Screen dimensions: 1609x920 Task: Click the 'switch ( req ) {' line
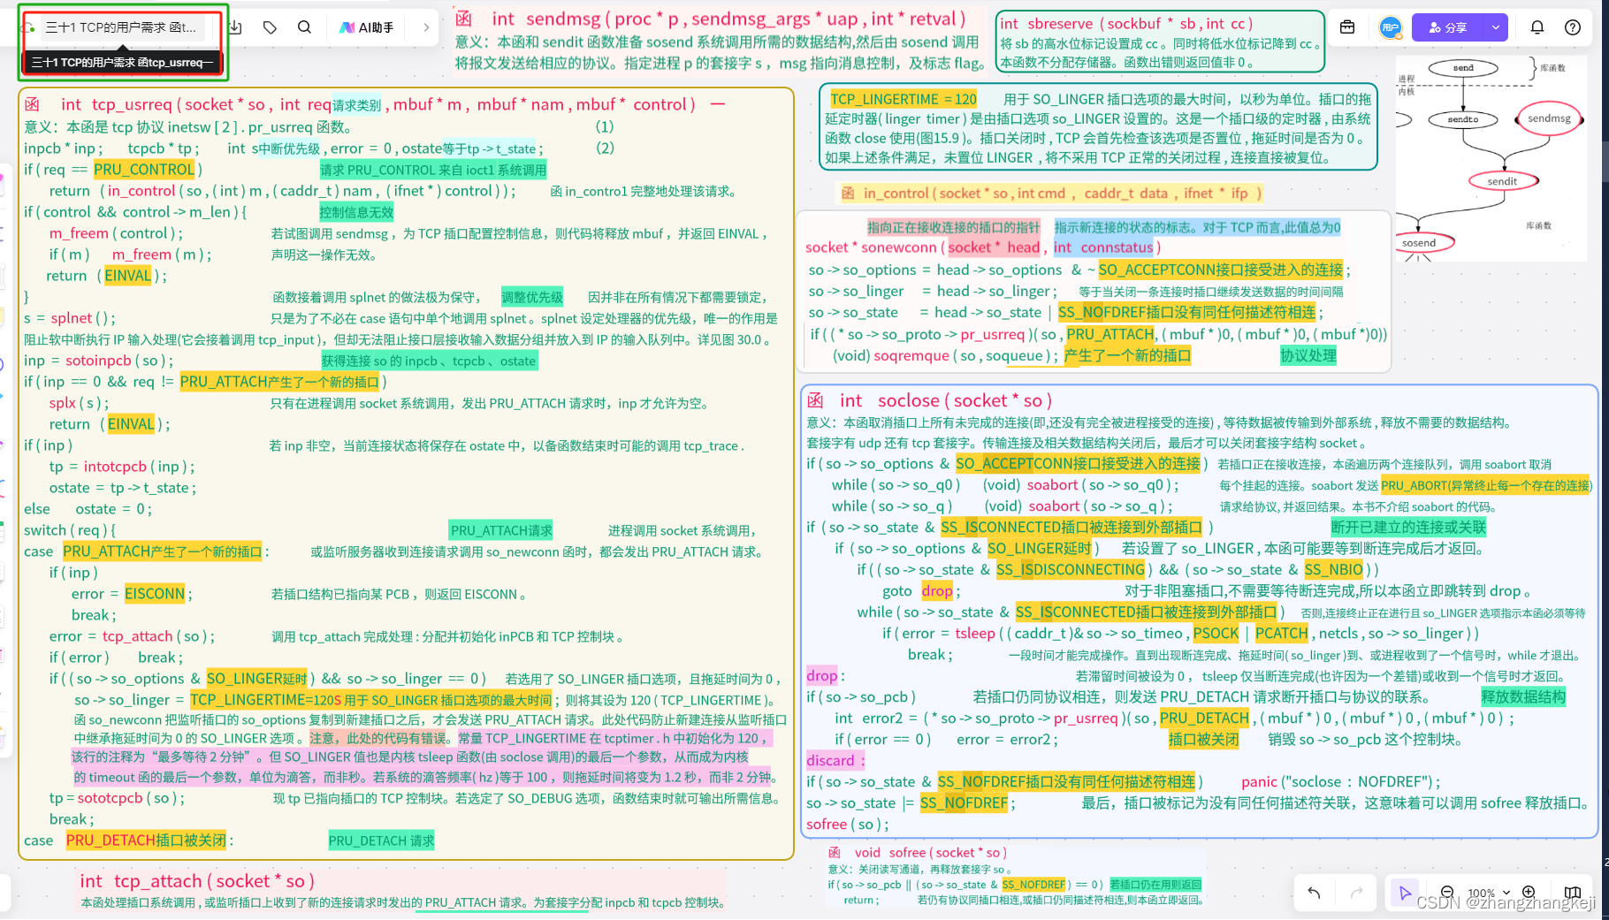pyautogui.click(x=70, y=530)
